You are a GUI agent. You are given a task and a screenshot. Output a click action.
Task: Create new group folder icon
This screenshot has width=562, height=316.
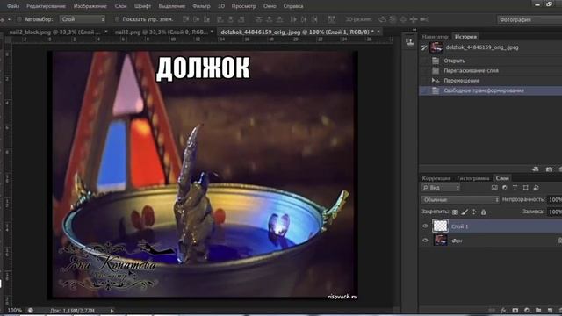point(538,310)
